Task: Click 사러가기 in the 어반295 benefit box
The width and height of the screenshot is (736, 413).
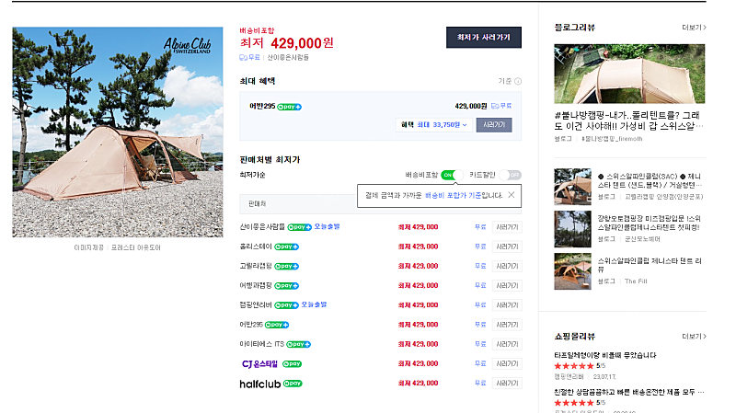Action: tap(494, 125)
